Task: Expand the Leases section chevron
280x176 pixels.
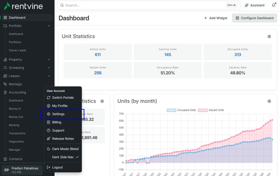Action: [49, 76]
